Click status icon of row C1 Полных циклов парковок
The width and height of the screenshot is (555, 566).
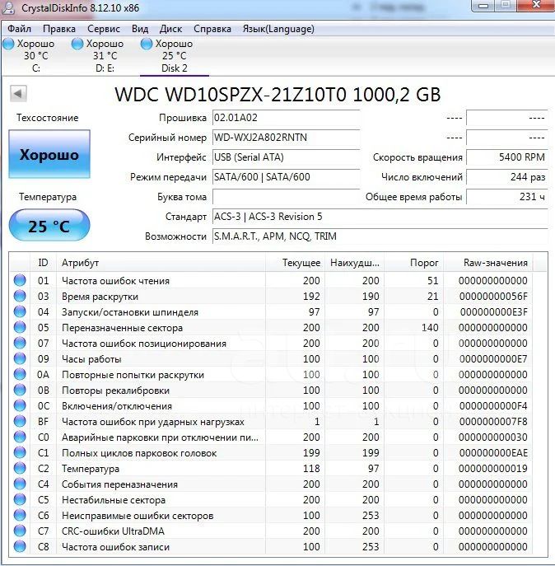point(20,452)
